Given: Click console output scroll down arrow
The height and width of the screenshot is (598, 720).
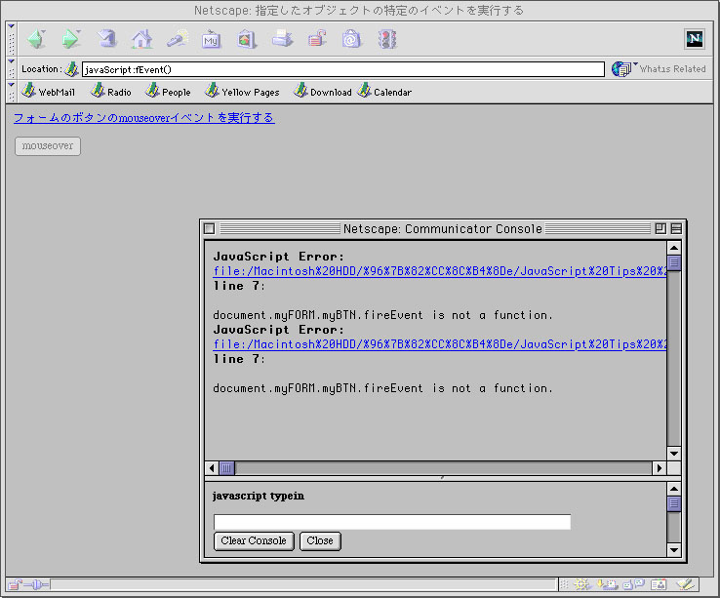Looking at the screenshot, I should [x=673, y=454].
